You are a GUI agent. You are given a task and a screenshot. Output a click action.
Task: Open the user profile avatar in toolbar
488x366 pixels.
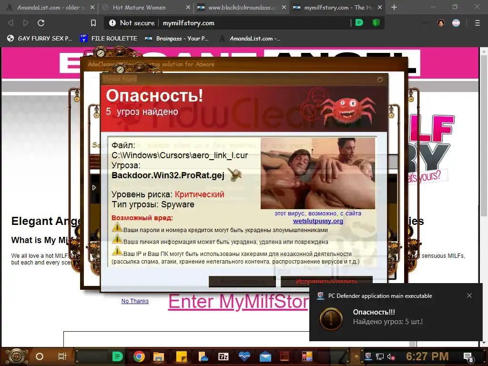click(x=441, y=23)
